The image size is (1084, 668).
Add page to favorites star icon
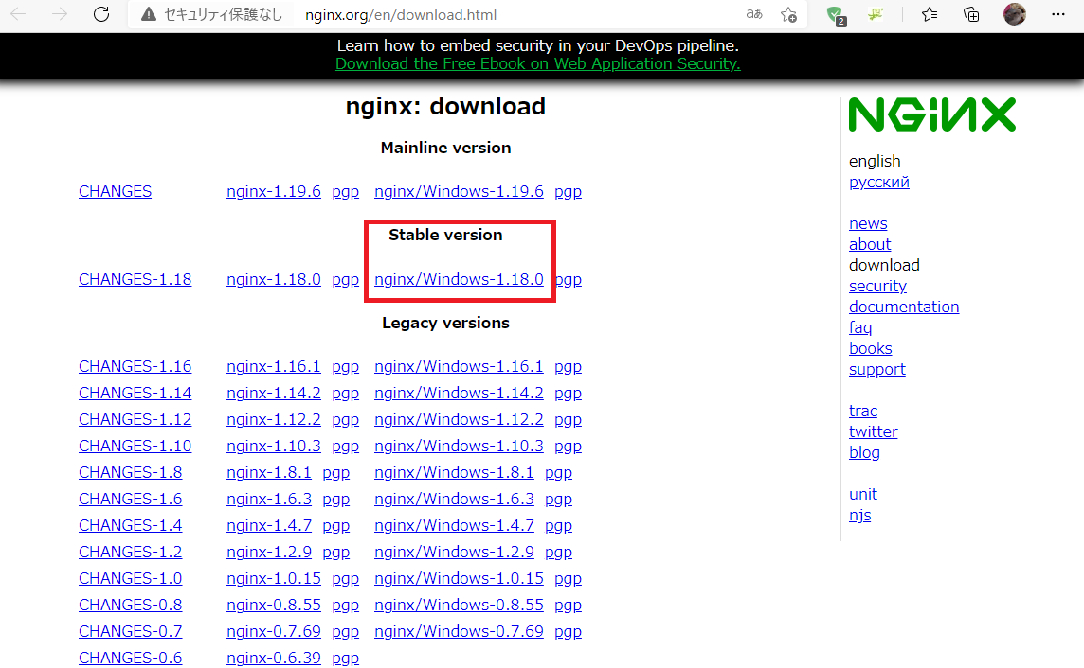tap(788, 14)
